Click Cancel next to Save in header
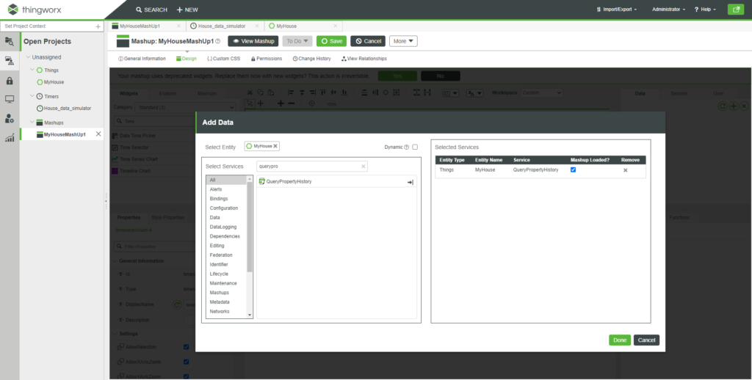 368,41
